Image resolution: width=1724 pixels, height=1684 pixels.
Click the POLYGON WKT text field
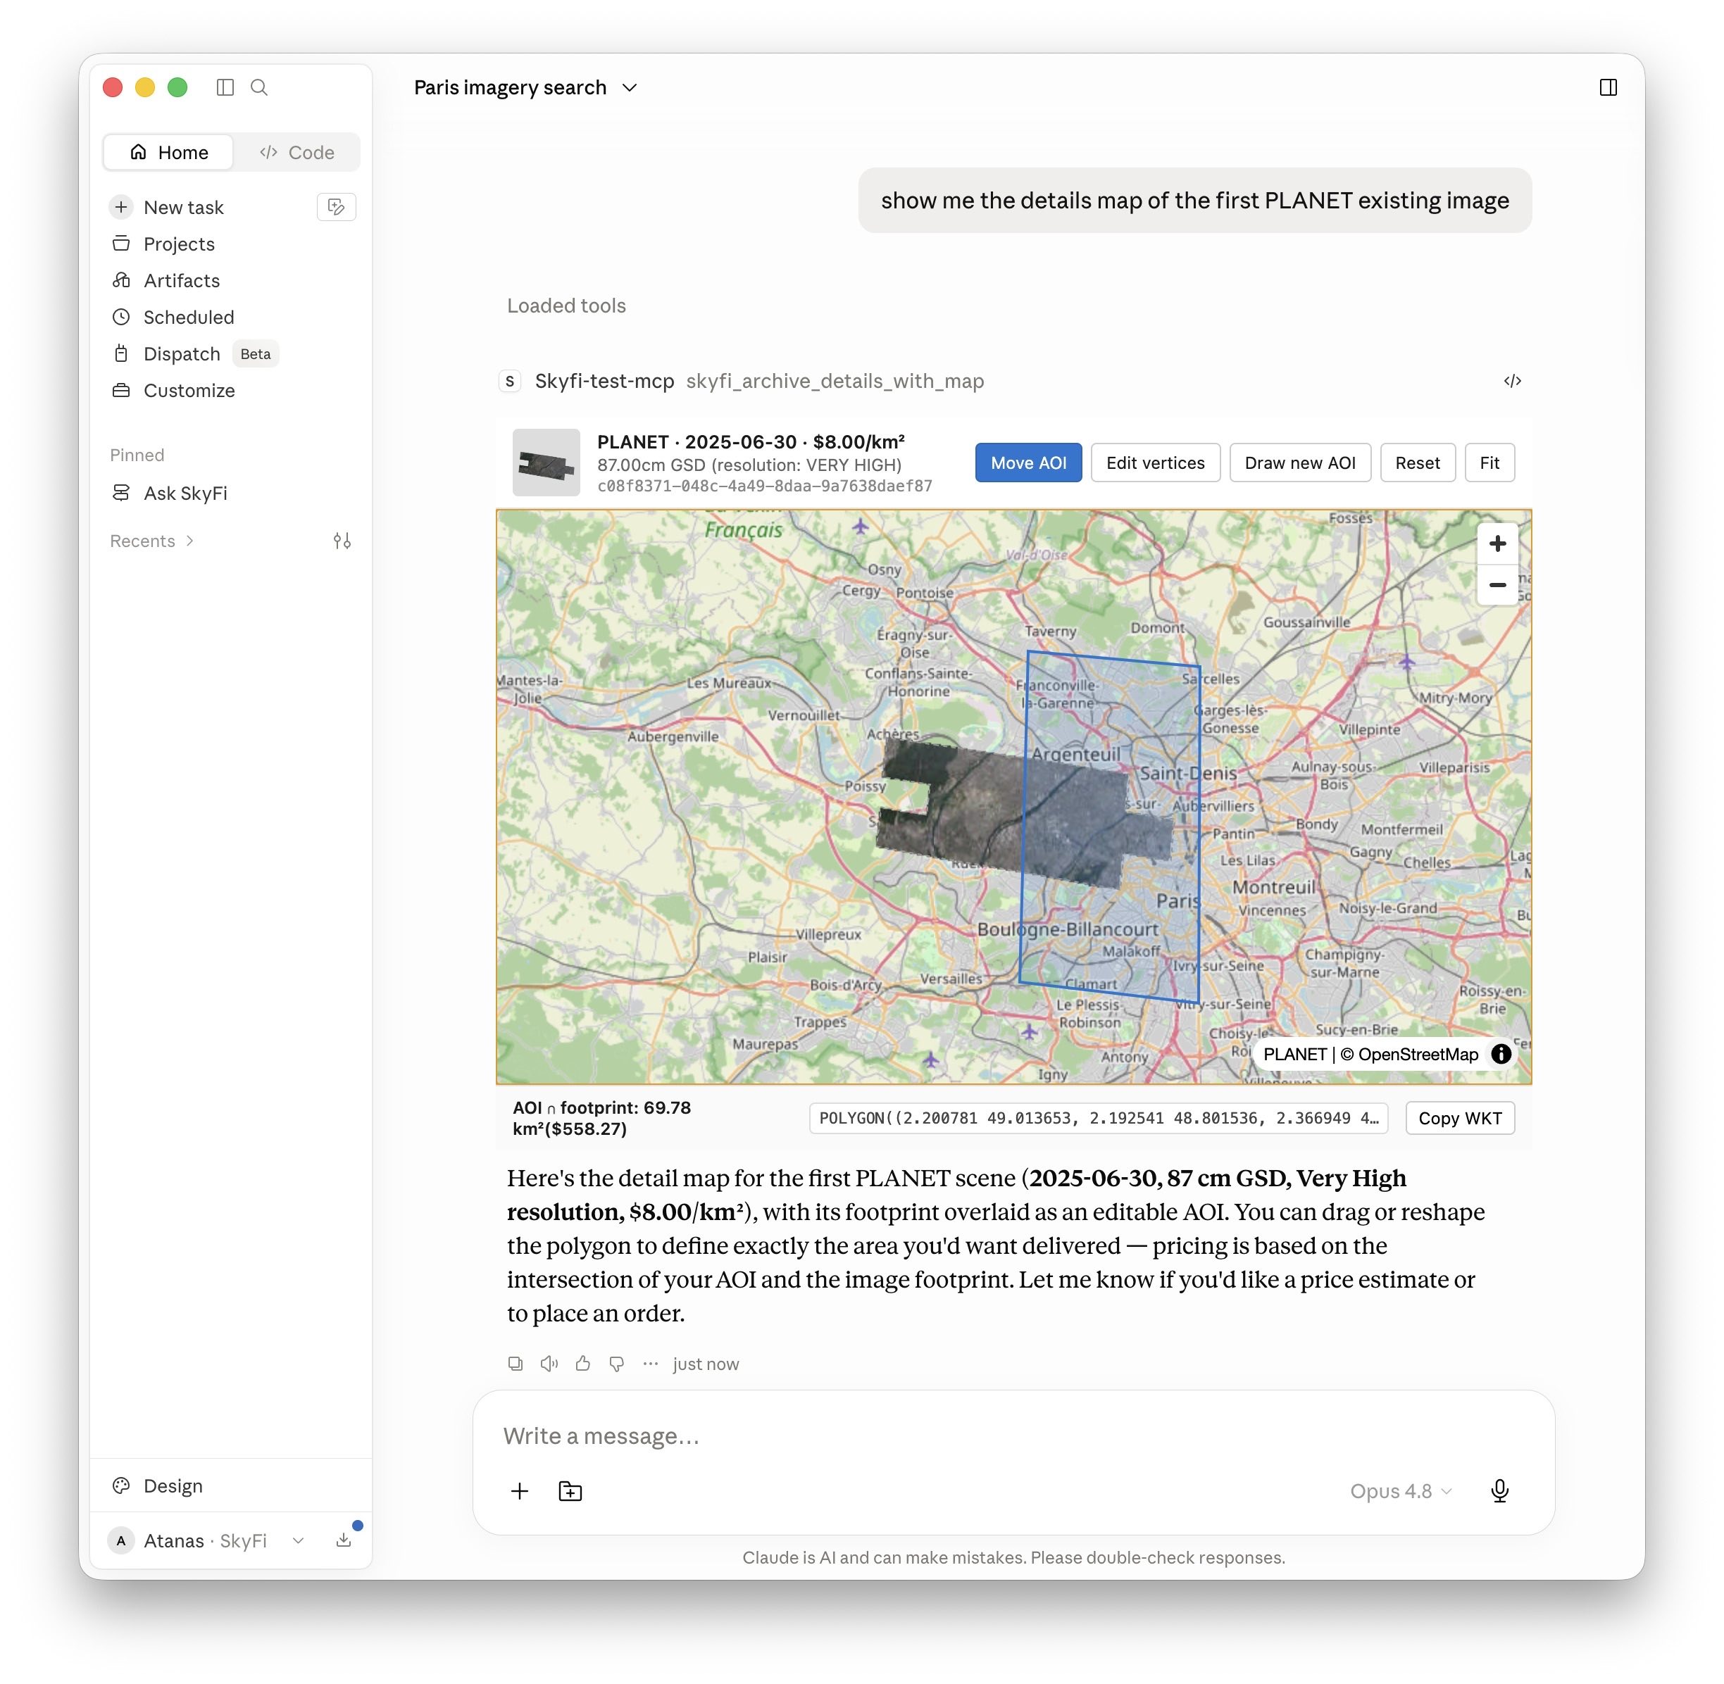(1098, 1118)
